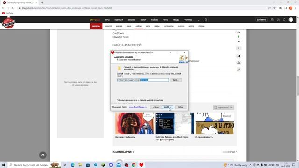
Task: Click the Playground site logo
Action: [8, 22]
